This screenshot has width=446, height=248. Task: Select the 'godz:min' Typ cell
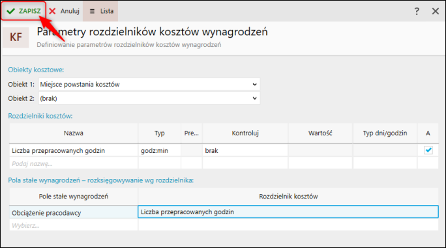(x=160, y=150)
